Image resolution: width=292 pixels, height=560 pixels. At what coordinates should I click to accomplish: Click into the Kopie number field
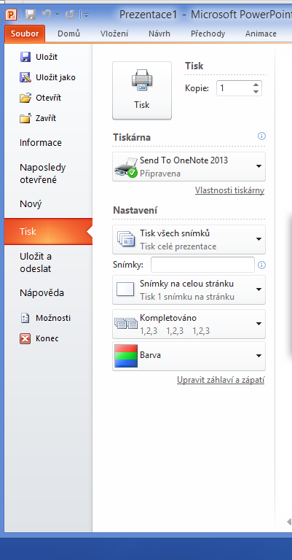coord(234,88)
